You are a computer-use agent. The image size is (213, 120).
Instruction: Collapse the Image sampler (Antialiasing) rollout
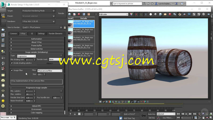[36, 52]
